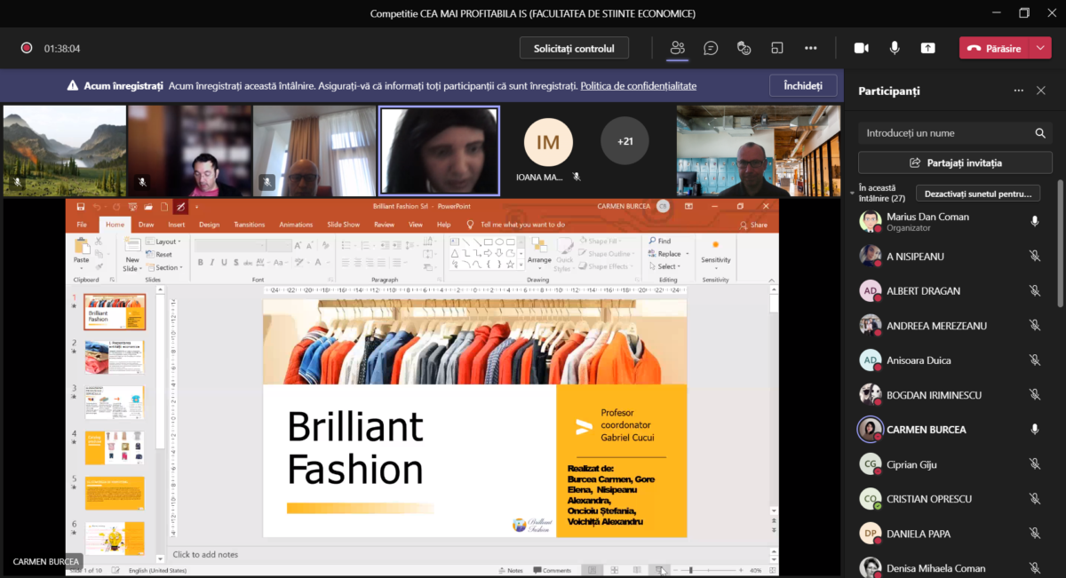Mute or unmute your microphone
The width and height of the screenshot is (1066, 578).
tap(895, 48)
